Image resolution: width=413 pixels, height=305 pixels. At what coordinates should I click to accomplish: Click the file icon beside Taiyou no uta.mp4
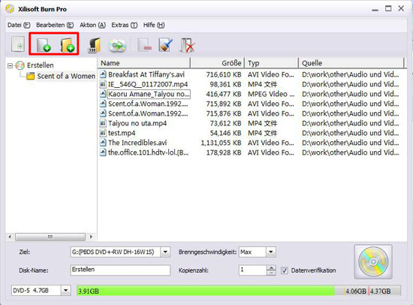pyautogui.click(x=103, y=123)
